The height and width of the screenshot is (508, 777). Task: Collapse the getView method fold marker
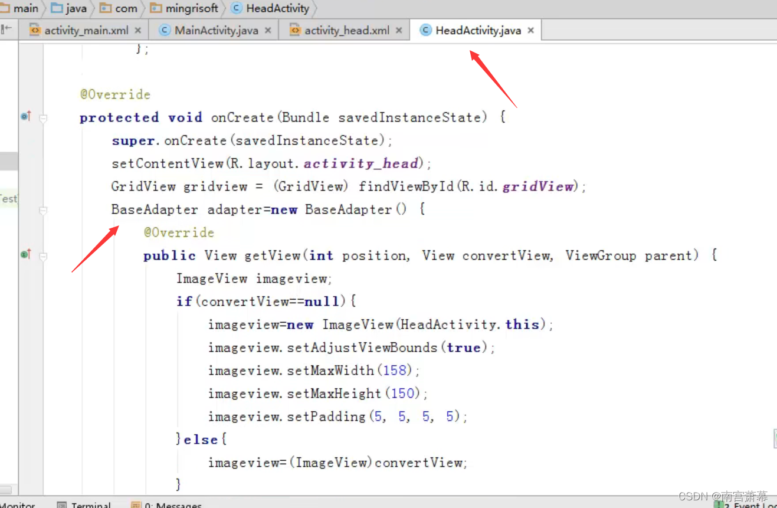point(43,256)
